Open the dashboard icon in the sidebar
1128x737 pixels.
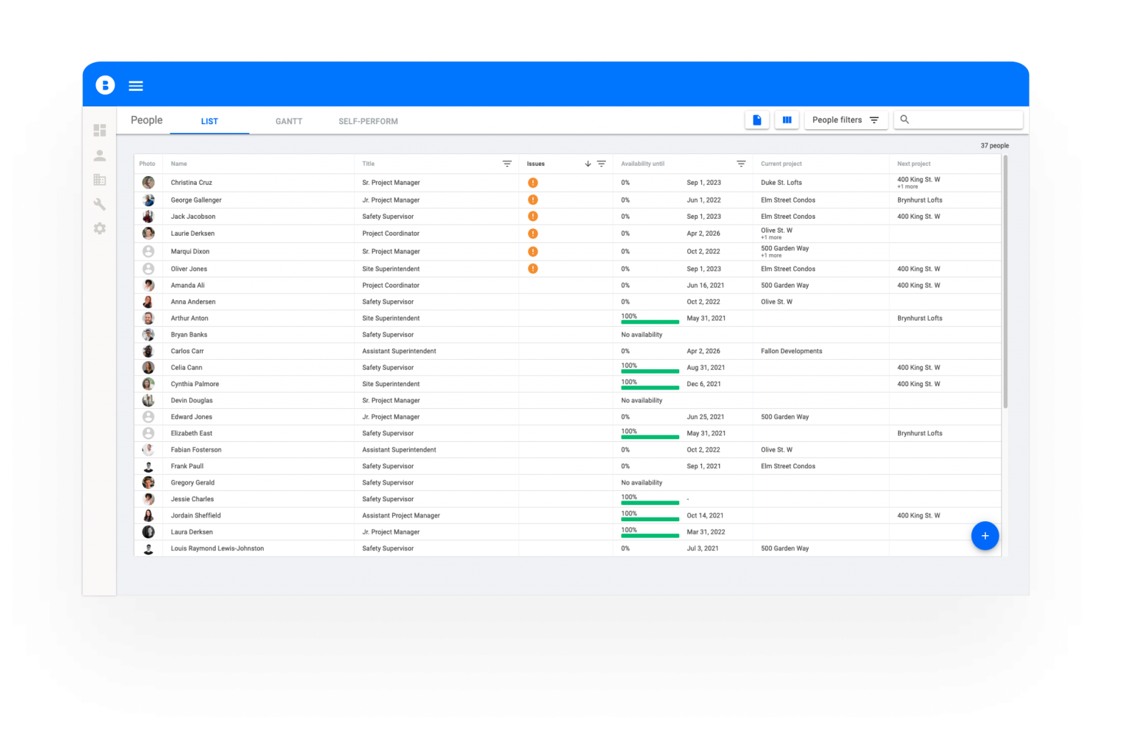(x=100, y=130)
